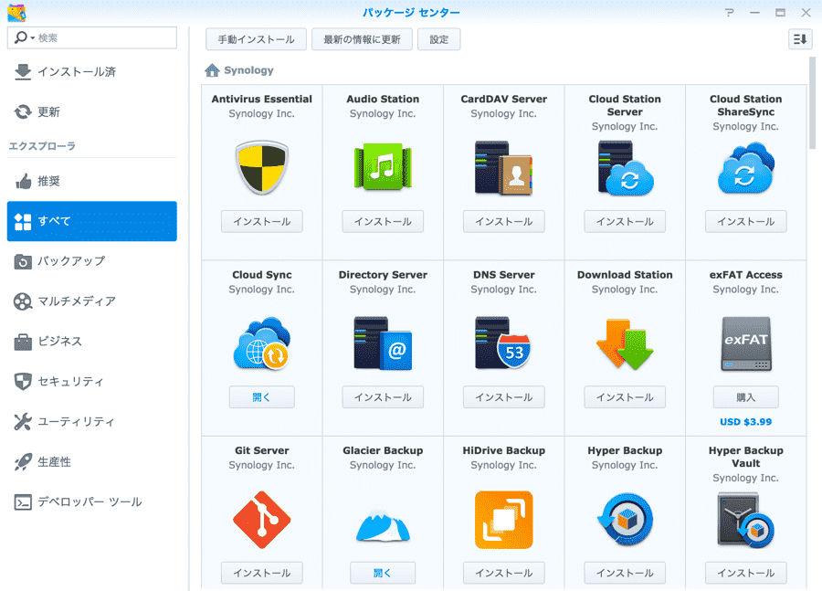Screen dimensions: 822x591
Task: Install HiDrive Backup
Action: (504, 573)
